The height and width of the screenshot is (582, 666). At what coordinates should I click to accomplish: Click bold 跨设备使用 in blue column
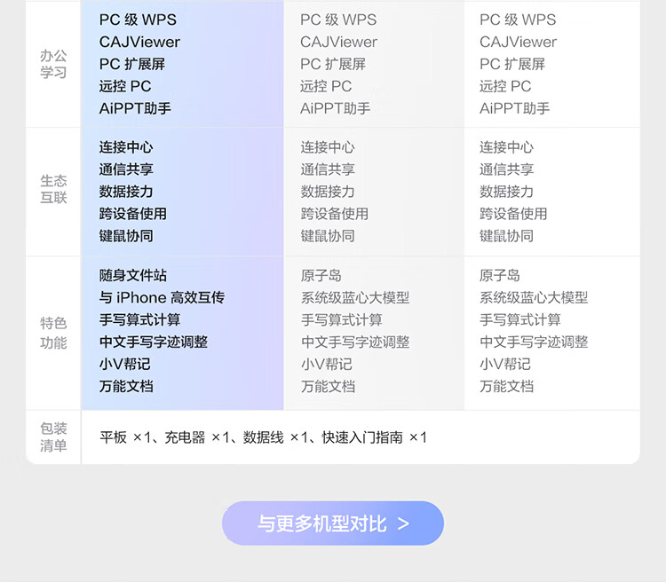click(x=133, y=214)
